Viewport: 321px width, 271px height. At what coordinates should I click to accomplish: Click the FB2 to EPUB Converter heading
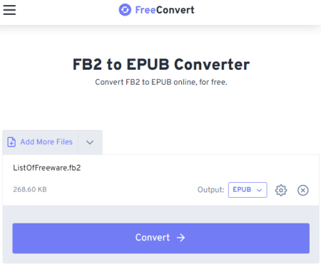coord(161,64)
